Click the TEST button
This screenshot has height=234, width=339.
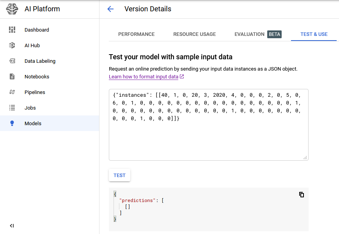(x=119, y=175)
